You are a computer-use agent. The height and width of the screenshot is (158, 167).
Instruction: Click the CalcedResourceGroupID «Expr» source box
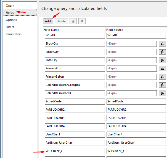[x=132, y=85]
